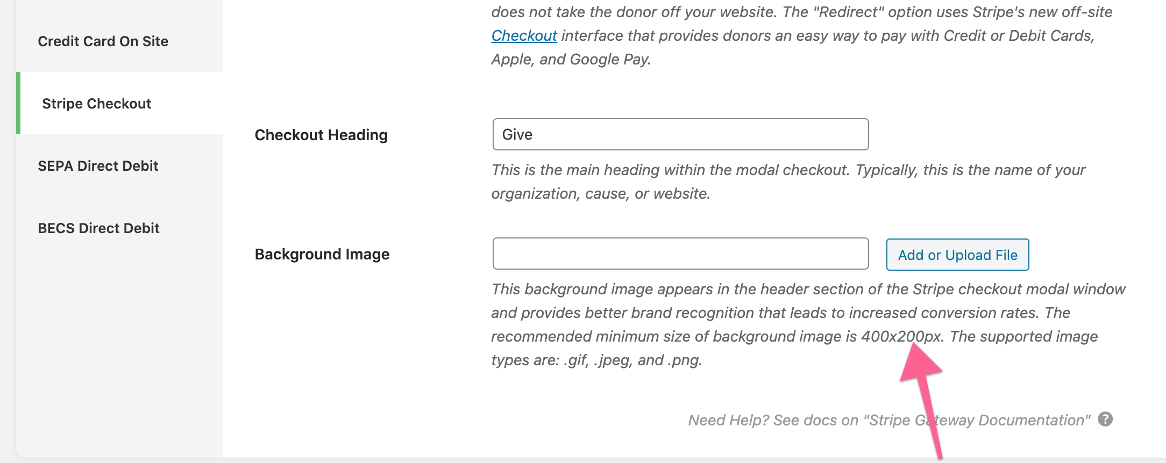Open SEPA Direct Debit settings
Screen dimensions: 1166x463
98,165
